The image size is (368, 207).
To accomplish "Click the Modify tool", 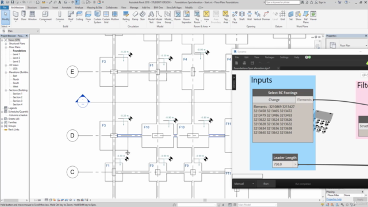I will [x=6, y=17].
